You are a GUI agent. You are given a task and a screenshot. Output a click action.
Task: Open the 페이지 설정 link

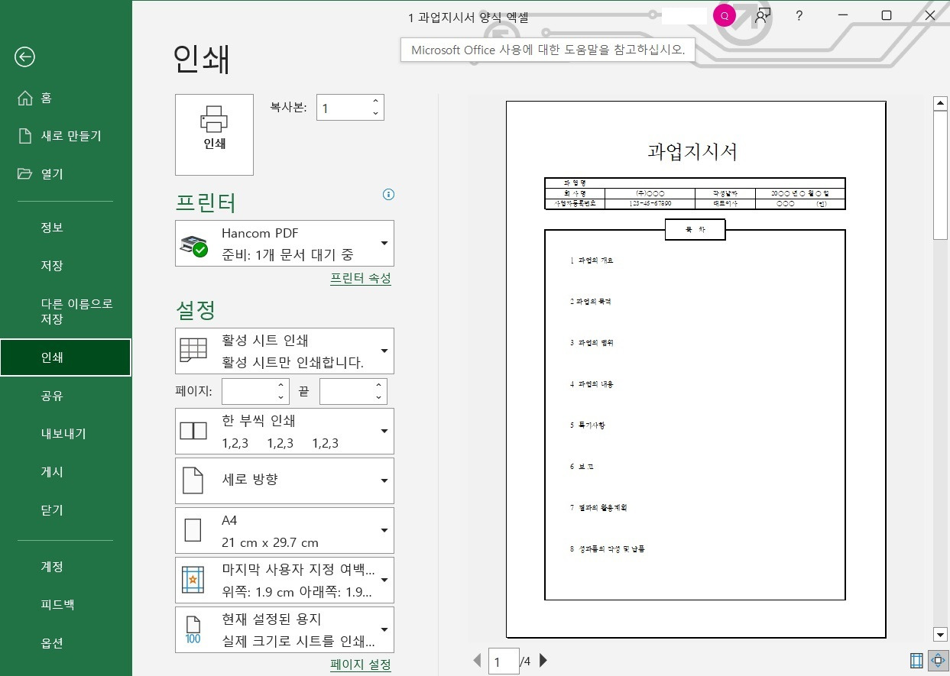pyautogui.click(x=360, y=665)
